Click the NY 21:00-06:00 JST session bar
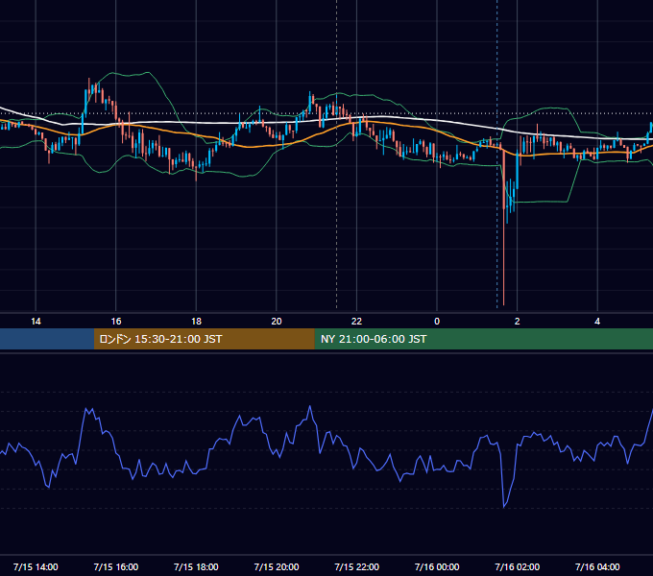The width and height of the screenshot is (653, 576). pyautogui.click(x=483, y=339)
